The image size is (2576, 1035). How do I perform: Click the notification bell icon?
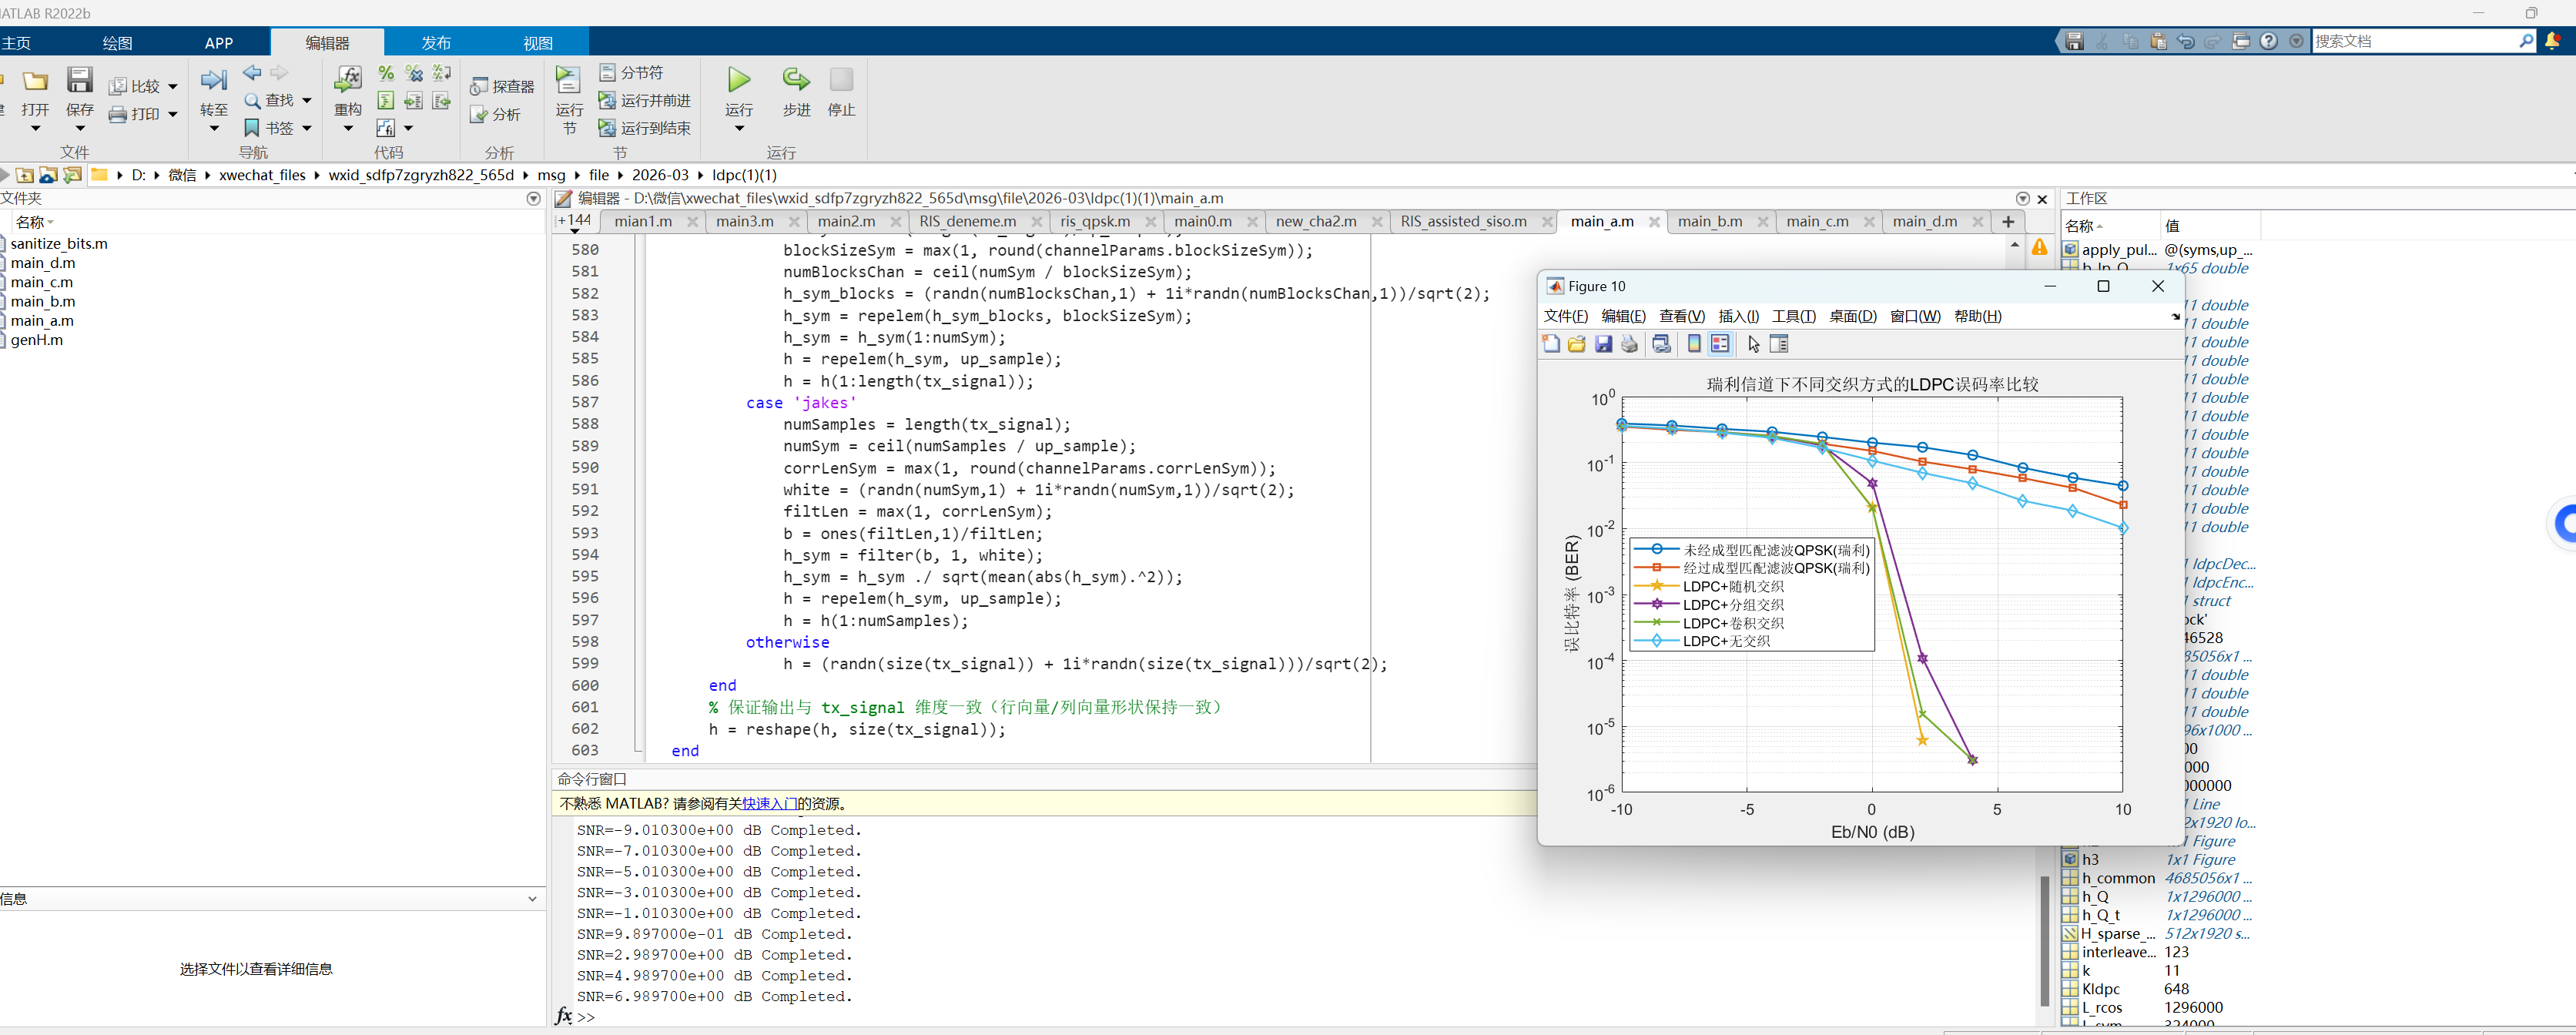pos(2553,41)
